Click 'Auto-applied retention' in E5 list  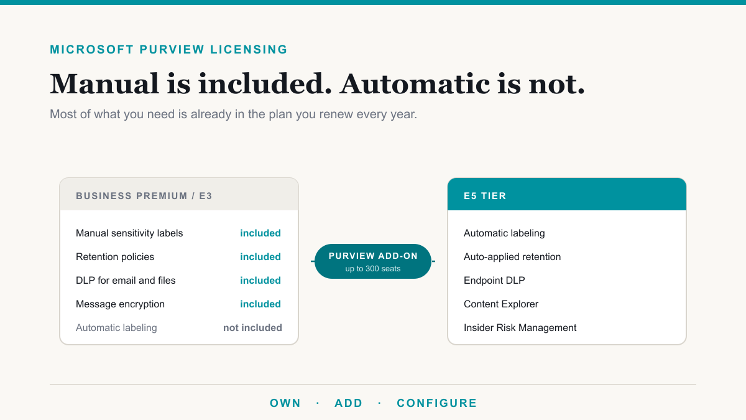pyautogui.click(x=512, y=257)
